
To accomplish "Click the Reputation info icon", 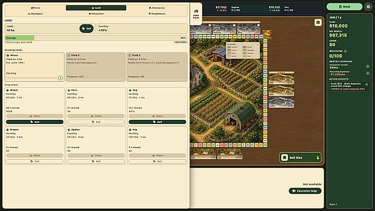I will [x=345, y=51].
